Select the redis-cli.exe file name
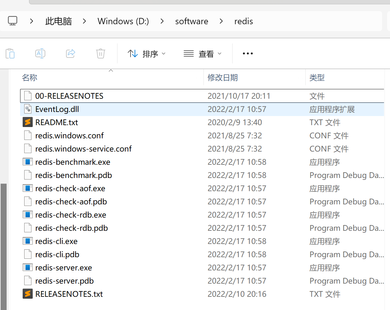Viewport: 390px width, 310px height. (x=56, y=241)
